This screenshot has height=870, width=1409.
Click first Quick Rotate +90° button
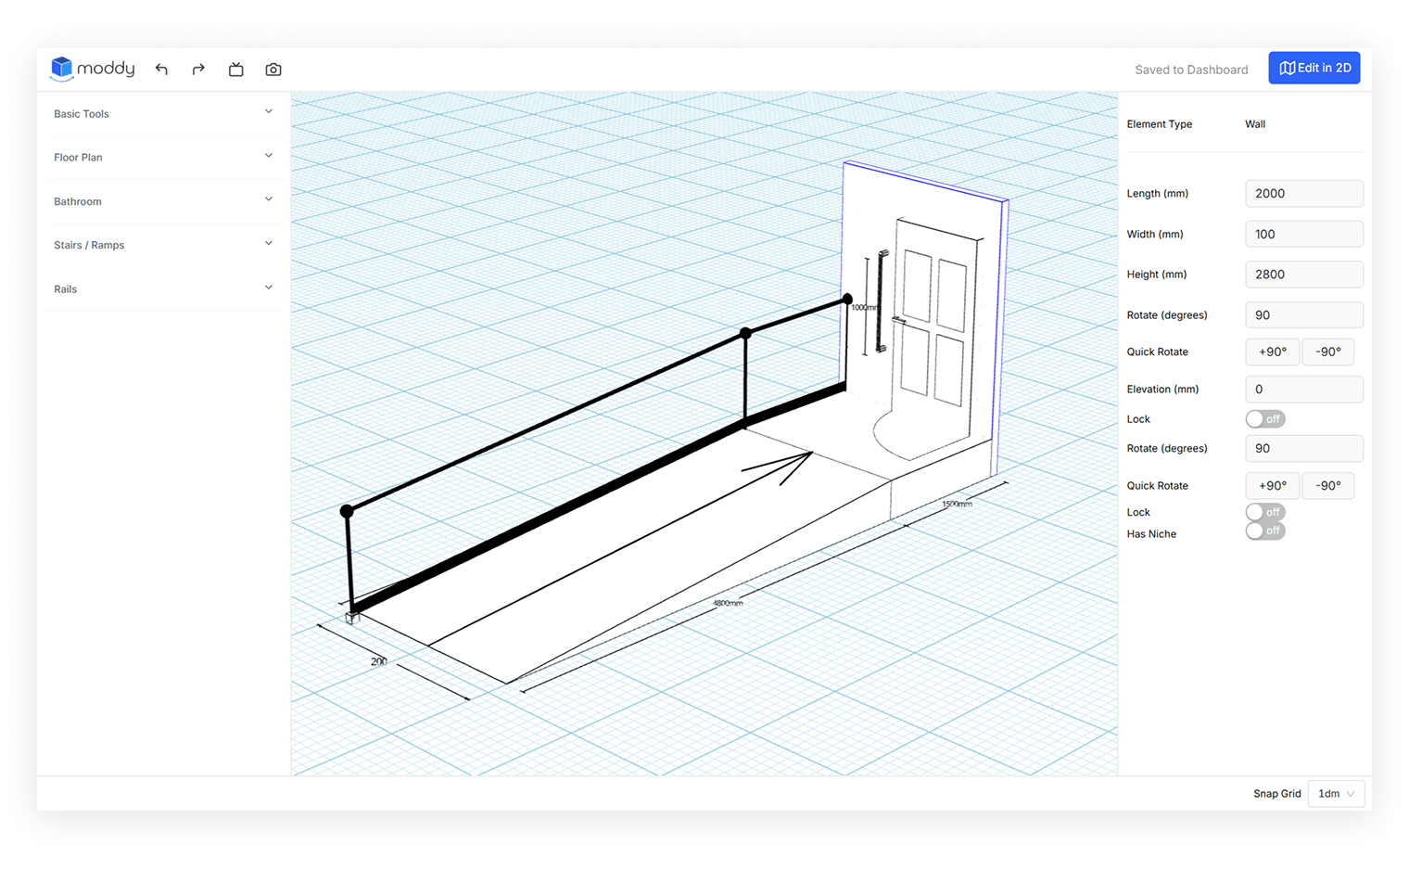coord(1272,352)
